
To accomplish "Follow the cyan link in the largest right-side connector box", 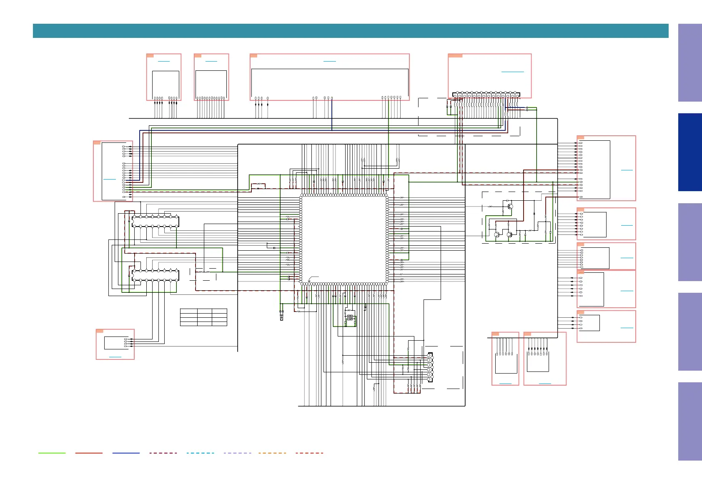I will pyautogui.click(x=627, y=170).
